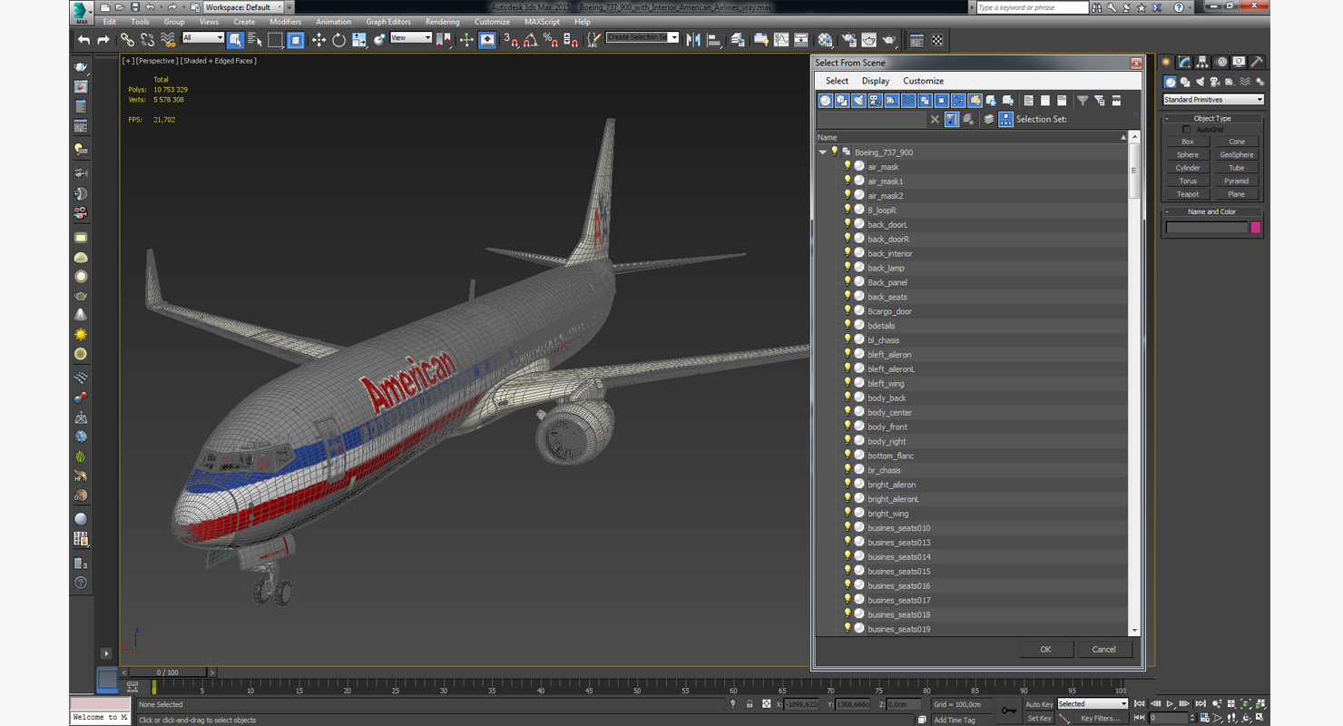Viewport: 1343px width, 726px height.
Task: Open the MAXScript menu
Action: coord(542,22)
